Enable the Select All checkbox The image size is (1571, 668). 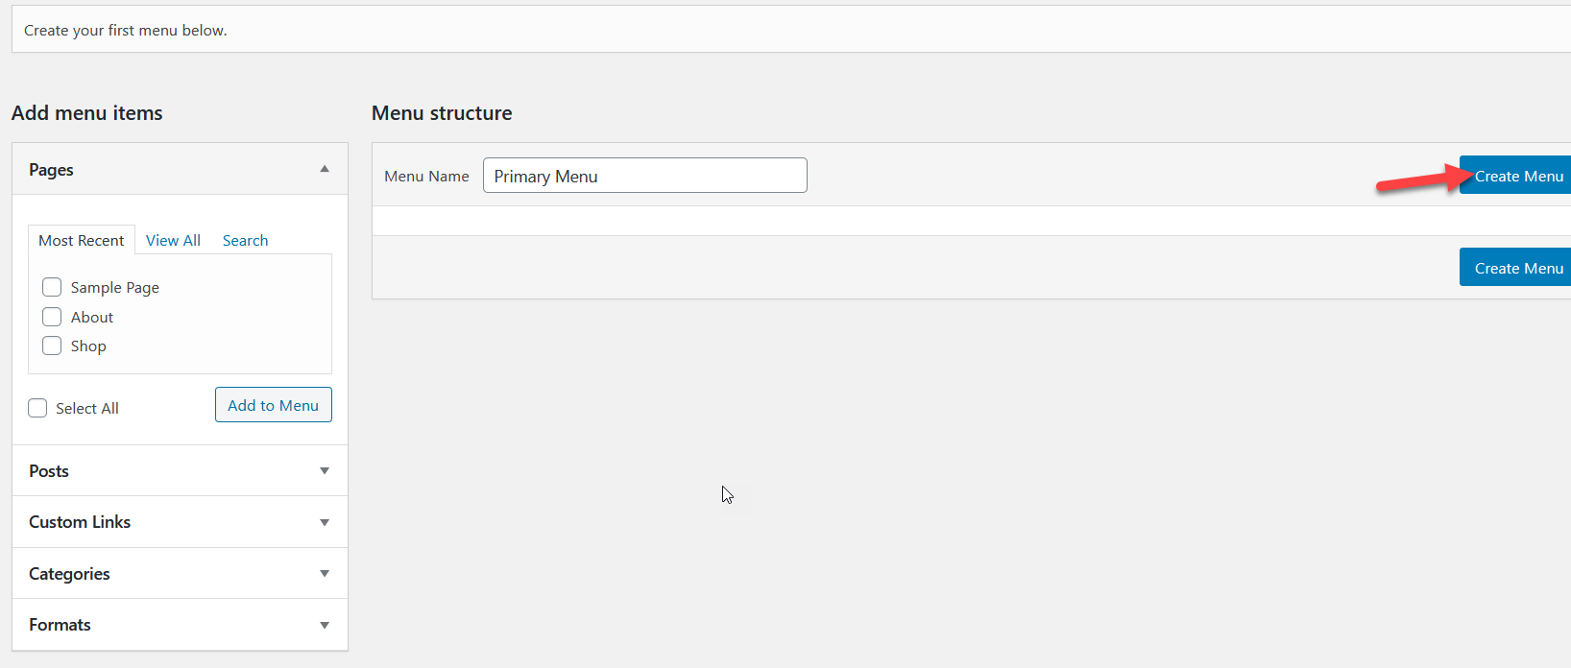pyautogui.click(x=37, y=408)
